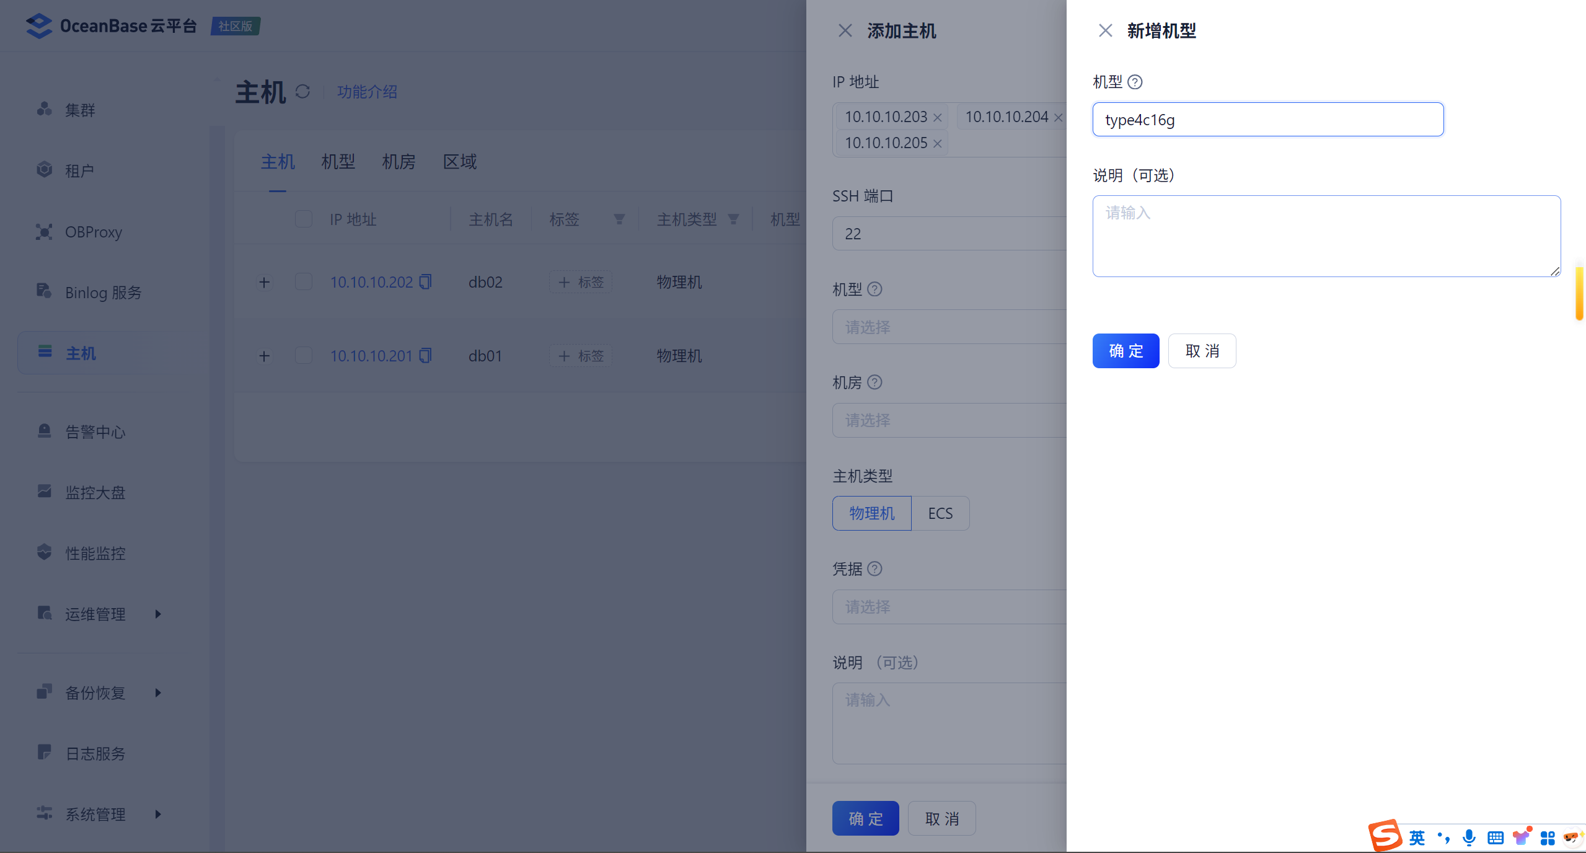This screenshot has height=853, width=1586.
Task: Click the refresh icon next to 主机 title
Action: (x=302, y=92)
